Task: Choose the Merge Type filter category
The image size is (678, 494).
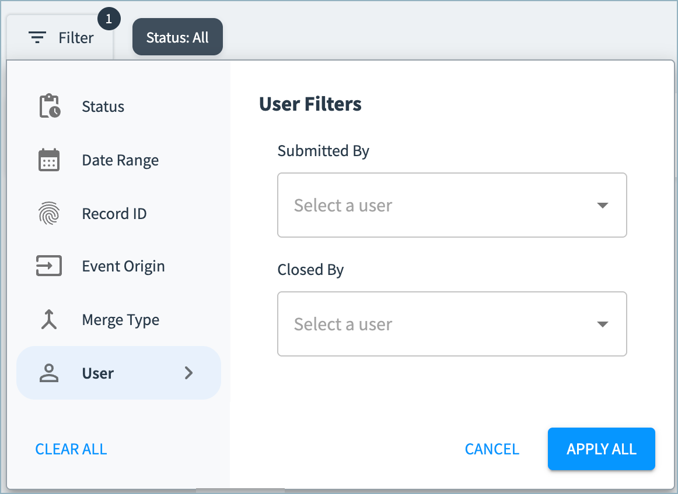Action: point(120,320)
